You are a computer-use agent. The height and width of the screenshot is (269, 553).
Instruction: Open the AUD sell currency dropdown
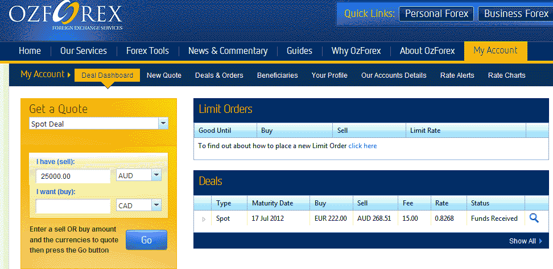[139, 175]
